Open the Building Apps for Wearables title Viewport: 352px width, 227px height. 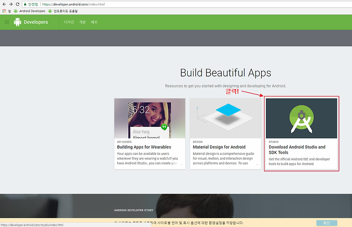tap(144, 147)
